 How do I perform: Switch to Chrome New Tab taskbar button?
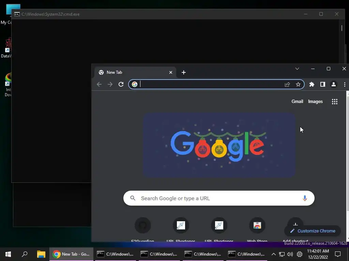click(x=72, y=254)
